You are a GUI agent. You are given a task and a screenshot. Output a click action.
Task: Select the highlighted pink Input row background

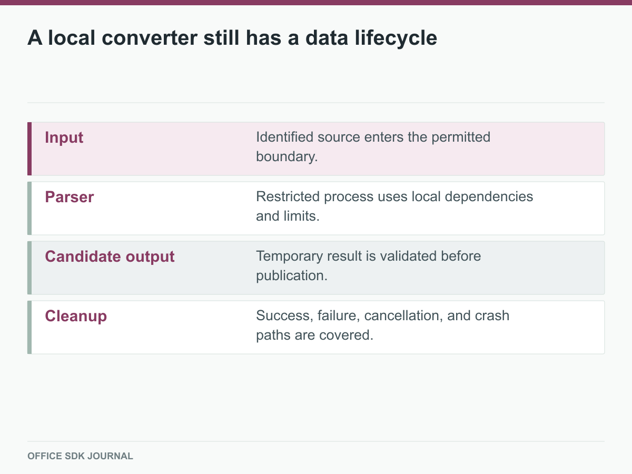[x=316, y=149]
